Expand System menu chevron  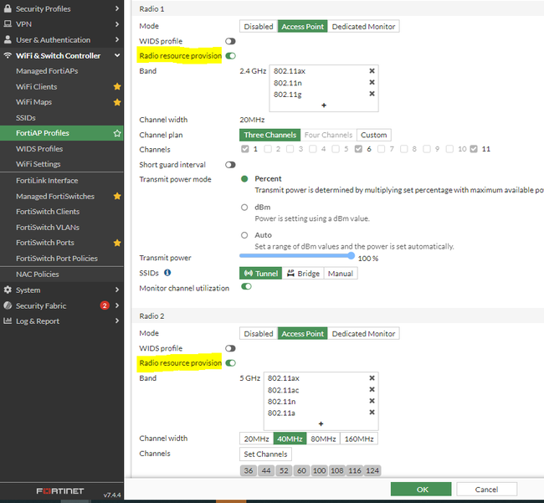pos(117,290)
